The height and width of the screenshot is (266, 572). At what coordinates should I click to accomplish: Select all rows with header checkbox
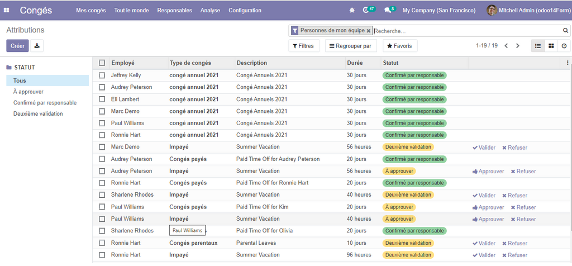point(102,63)
